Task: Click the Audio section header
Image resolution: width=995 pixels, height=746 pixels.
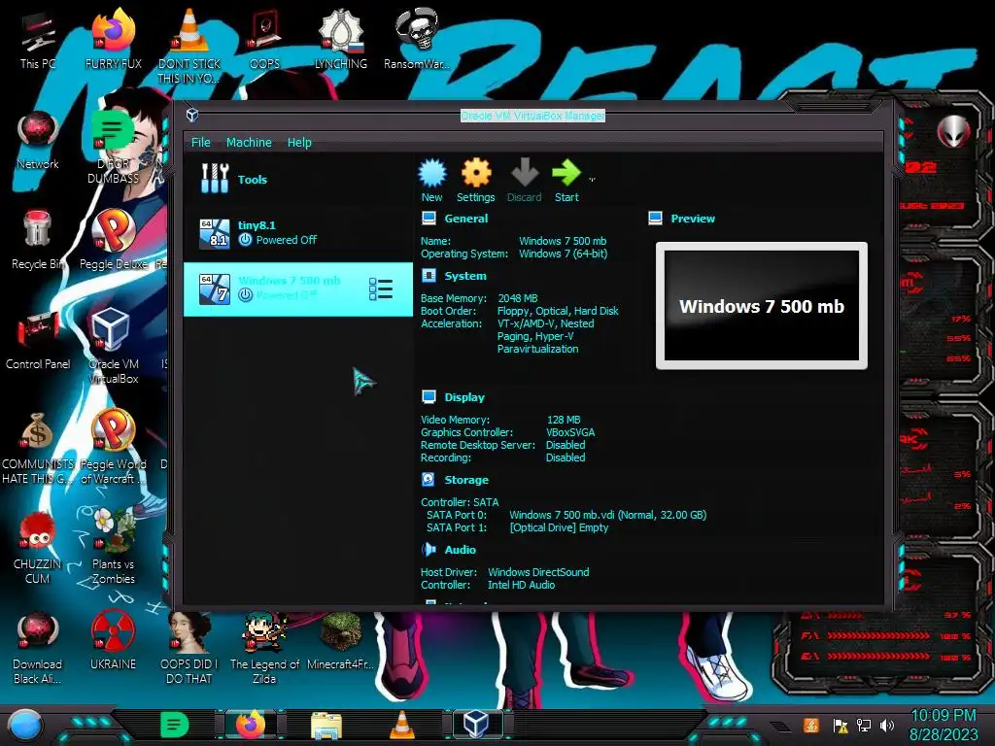Action: tap(460, 550)
